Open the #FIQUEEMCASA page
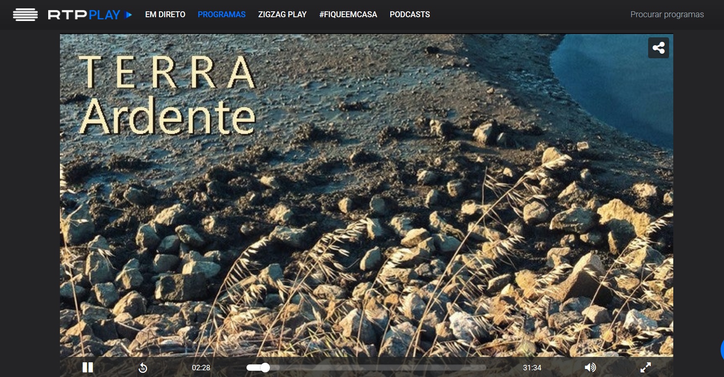The image size is (724, 377). (348, 15)
